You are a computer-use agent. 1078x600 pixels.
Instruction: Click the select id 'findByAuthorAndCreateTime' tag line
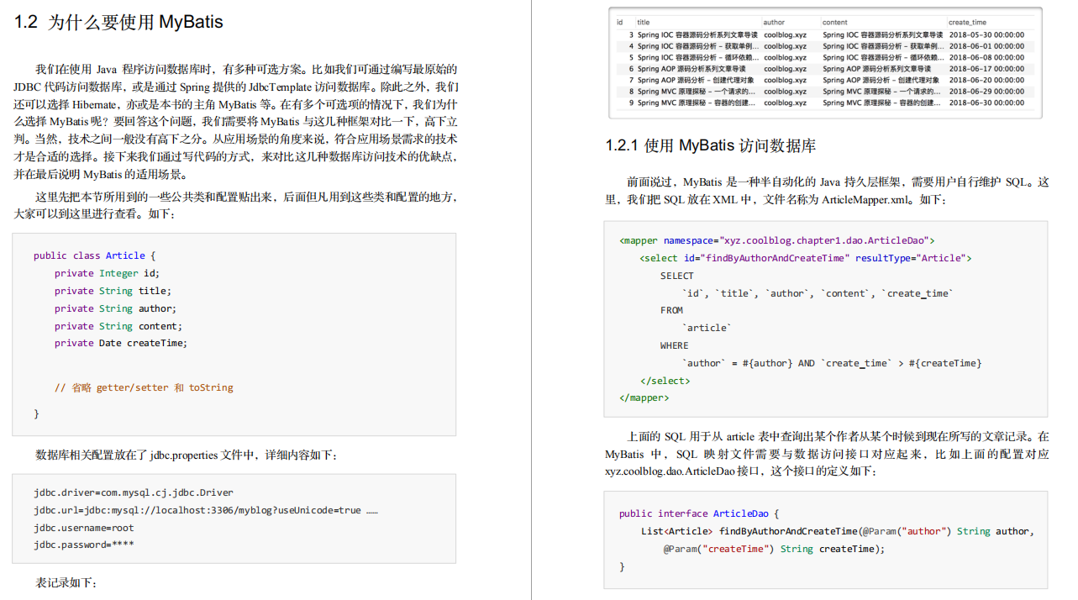click(x=806, y=258)
